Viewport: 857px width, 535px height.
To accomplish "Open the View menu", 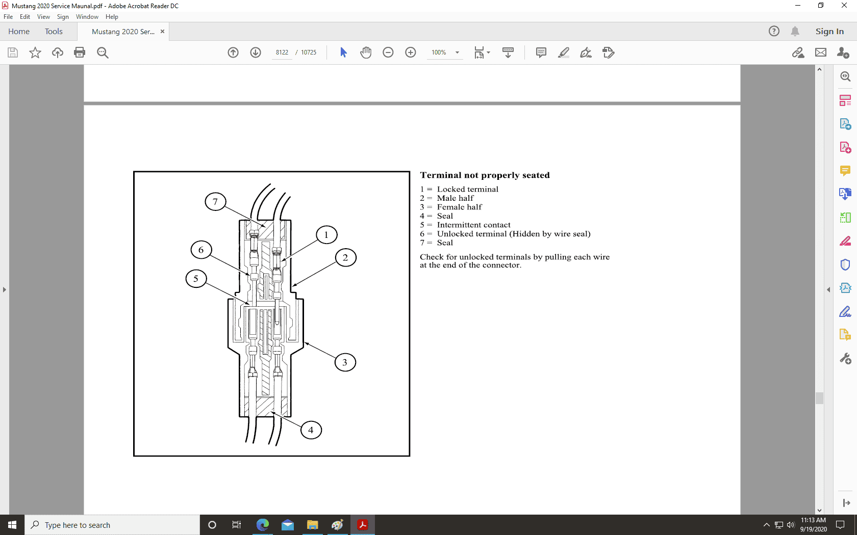I will tap(43, 17).
